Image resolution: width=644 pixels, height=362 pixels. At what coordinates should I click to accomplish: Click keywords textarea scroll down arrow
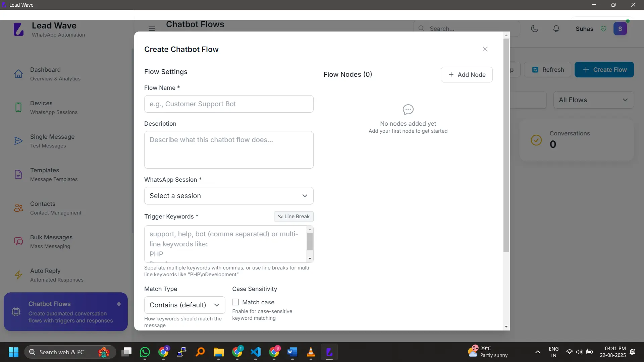point(310,259)
